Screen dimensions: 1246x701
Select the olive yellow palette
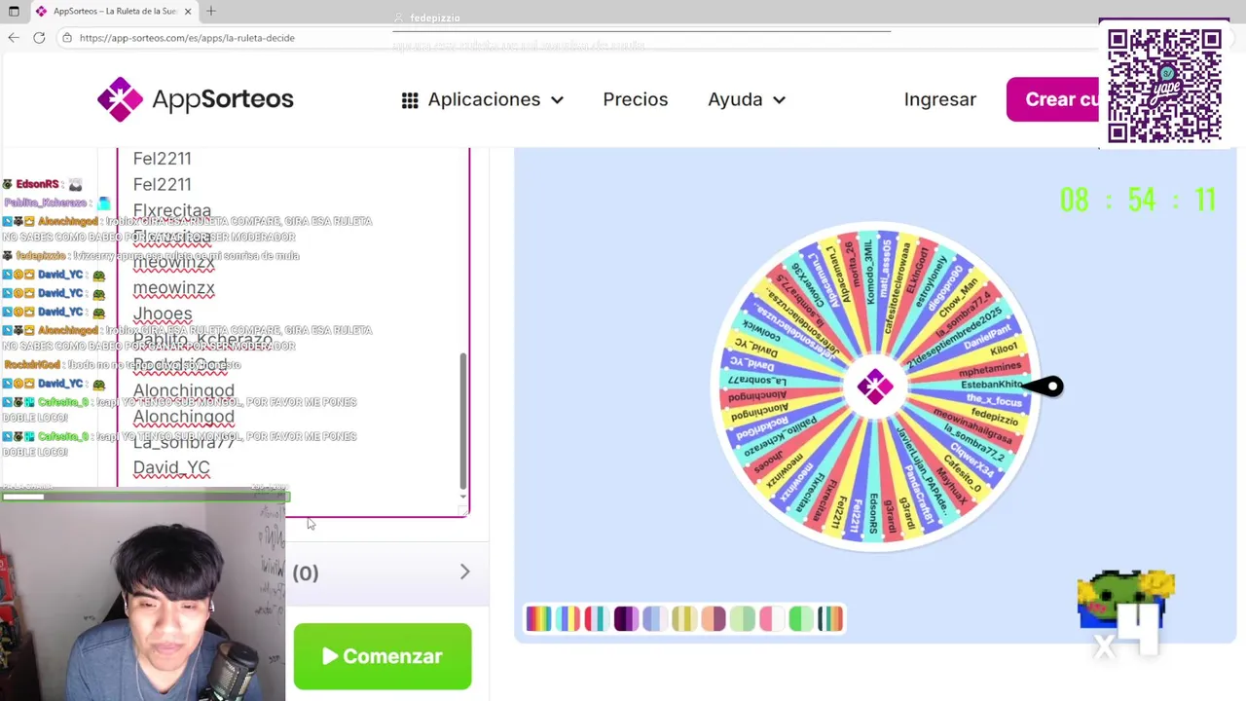point(684,618)
